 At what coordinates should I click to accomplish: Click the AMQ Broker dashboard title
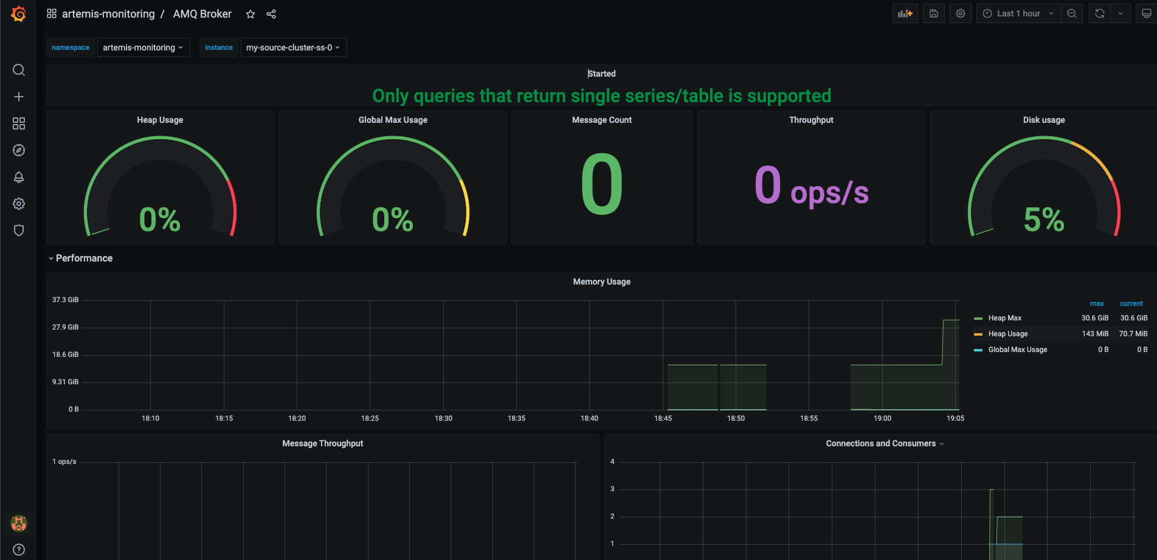(202, 13)
